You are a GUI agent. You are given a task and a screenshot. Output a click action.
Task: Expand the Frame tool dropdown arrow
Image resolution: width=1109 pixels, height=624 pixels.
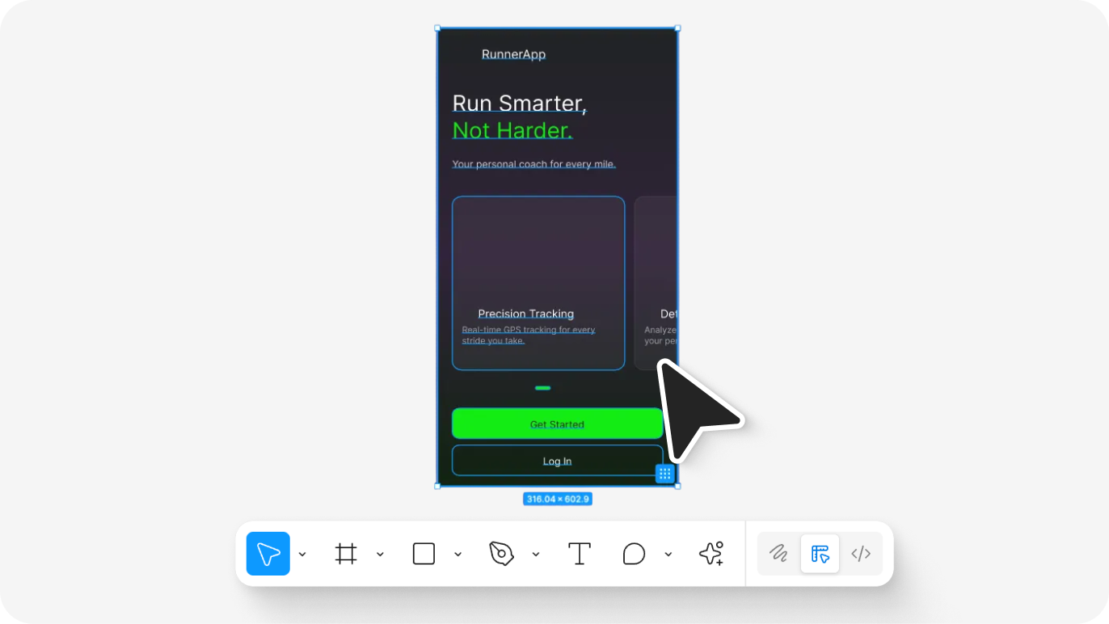(x=380, y=554)
